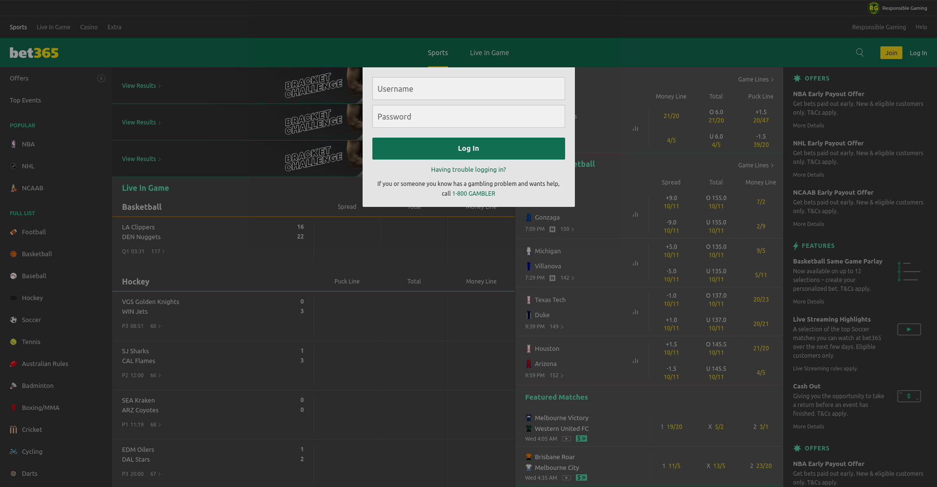This screenshot has height=487, width=937.
Task: Open stats chart icon for Gonzaga game
Action: click(x=635, y=214)
